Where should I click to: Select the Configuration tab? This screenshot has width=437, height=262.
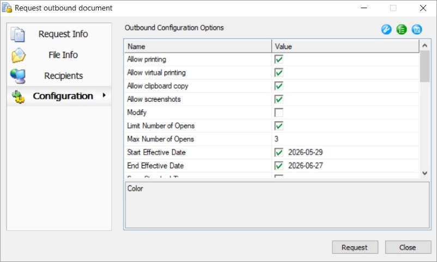(x=59, y=96)
